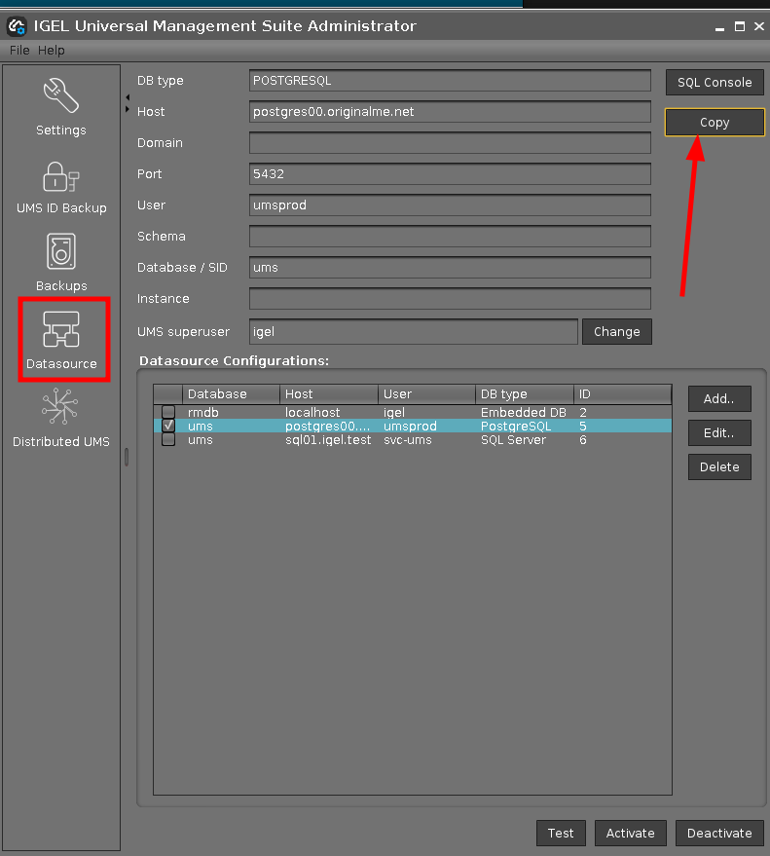Toggle the sql01.igel.test datasource checkbox

tap(168, 439)
